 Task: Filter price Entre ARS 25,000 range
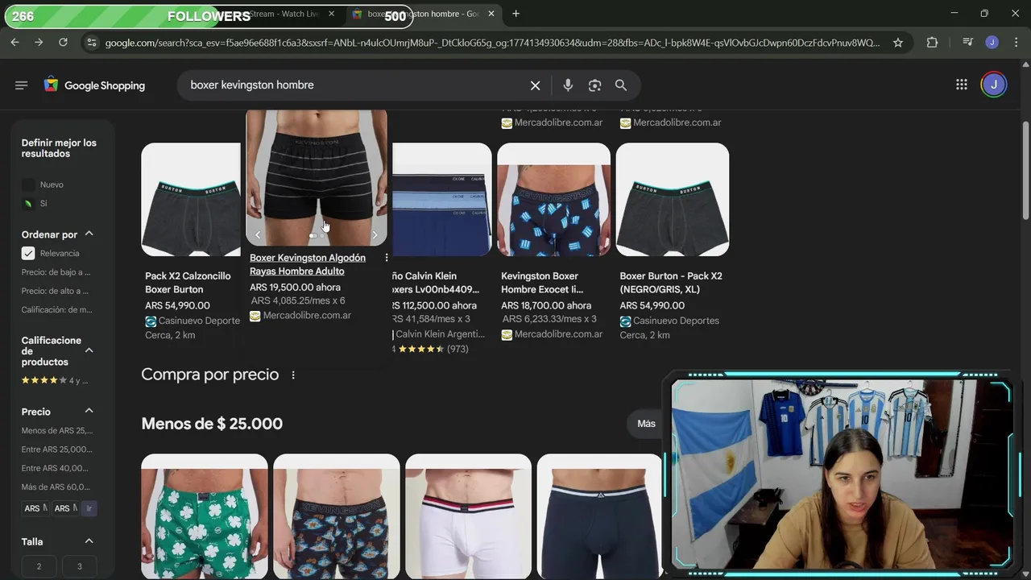pyautogui.click(x=57, y=449)
